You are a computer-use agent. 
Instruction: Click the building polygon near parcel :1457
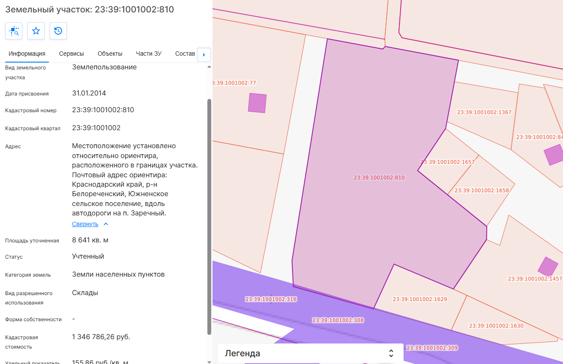[548, 266]
